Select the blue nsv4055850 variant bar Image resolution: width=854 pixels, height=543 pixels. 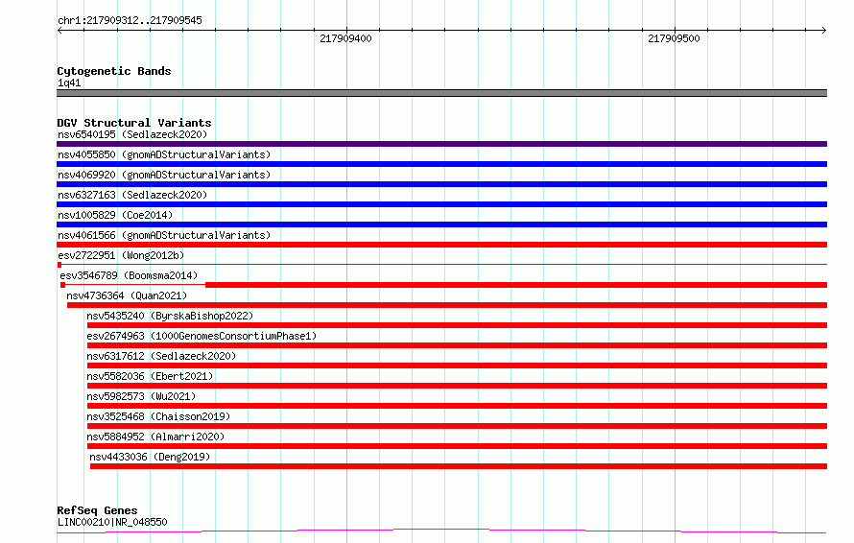coord(441,164)
